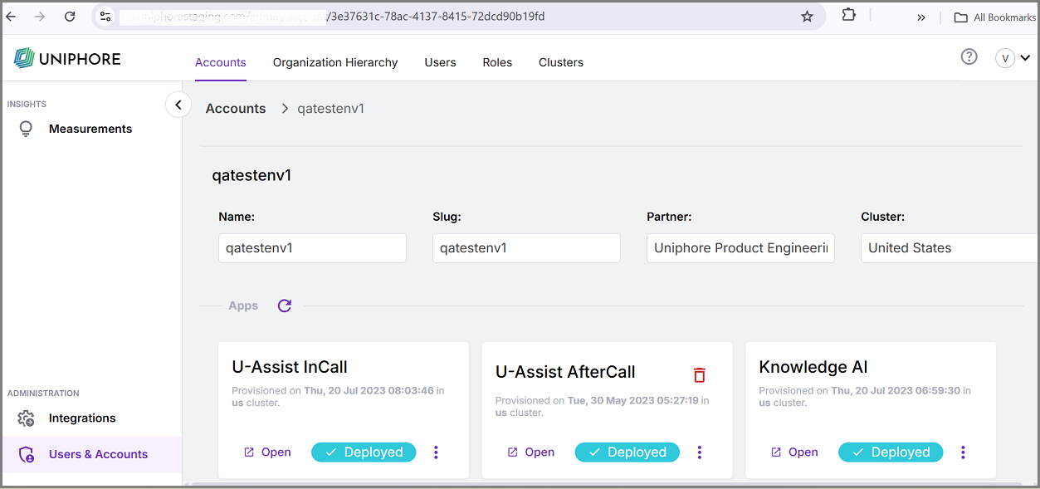1040x489 pixels.
Task: Click the Slug input field
Action: coord(526,248)
